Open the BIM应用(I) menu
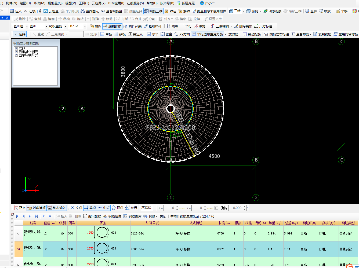 click(x=116, y=3)
